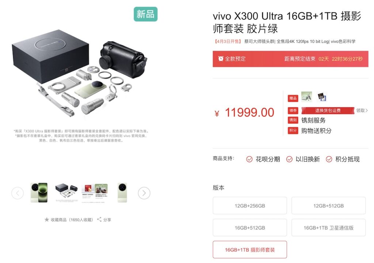This screenshot has width=374, height=263.
Task: Click the 以旧换新 check mark
Action: tap(289, 159)
